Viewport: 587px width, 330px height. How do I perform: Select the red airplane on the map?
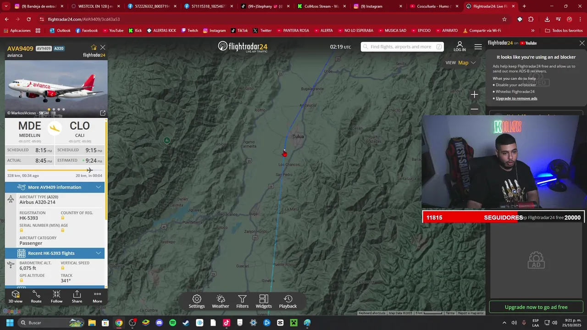pos(284,154)
